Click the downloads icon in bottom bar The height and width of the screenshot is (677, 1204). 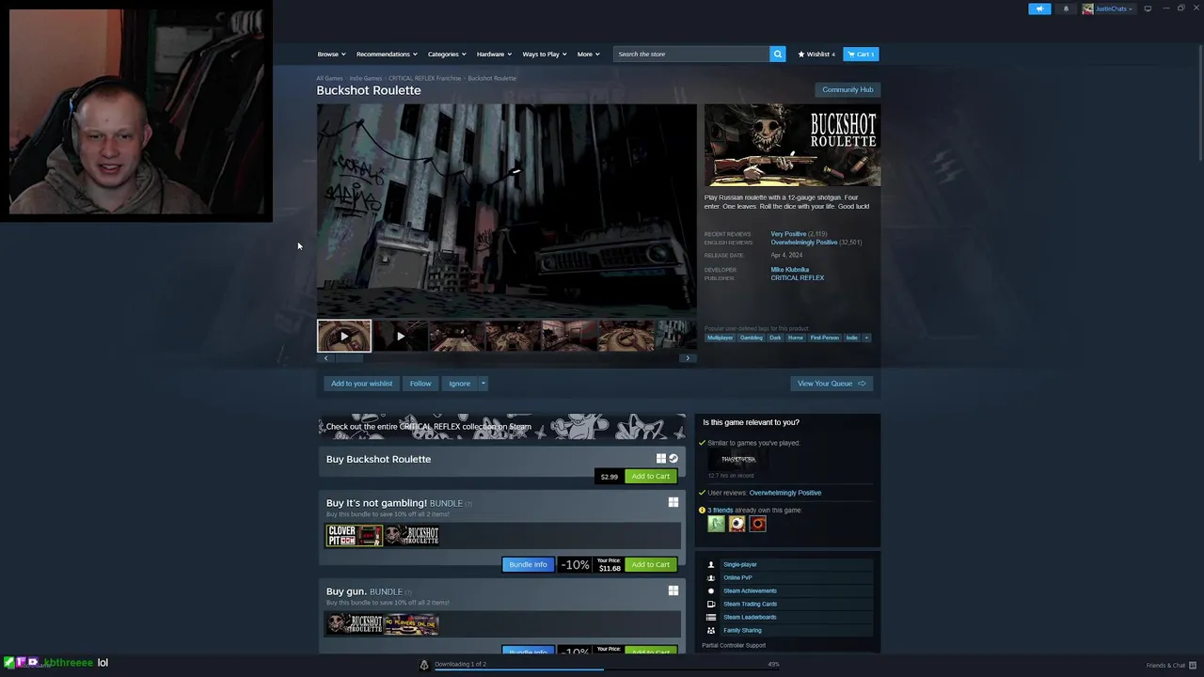tap(424, 665)
